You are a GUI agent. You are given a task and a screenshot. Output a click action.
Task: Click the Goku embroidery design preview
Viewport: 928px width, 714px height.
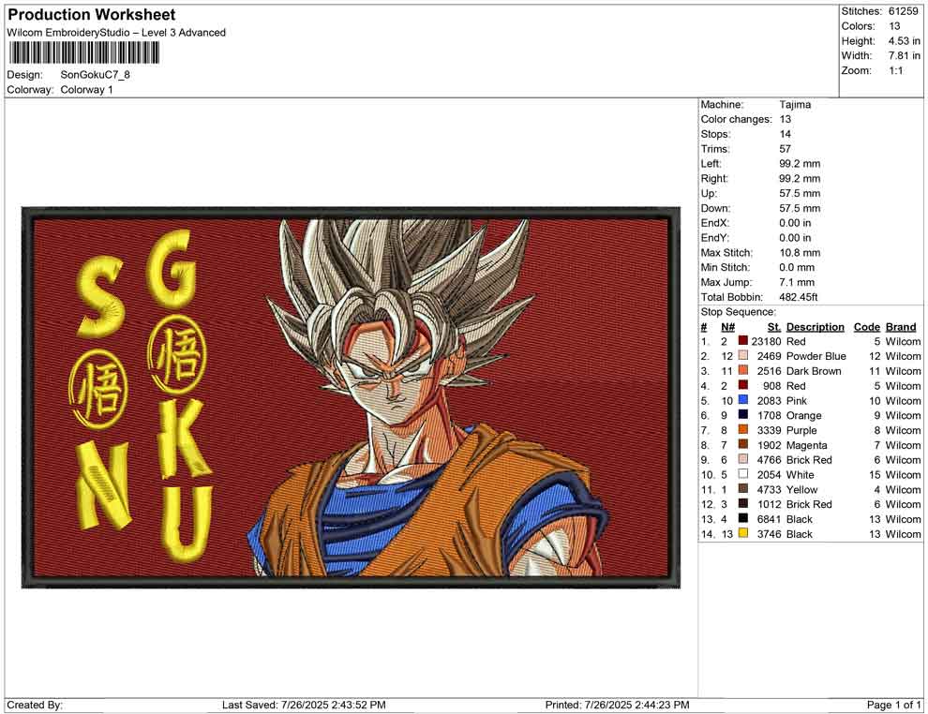[x=351, y=397]
